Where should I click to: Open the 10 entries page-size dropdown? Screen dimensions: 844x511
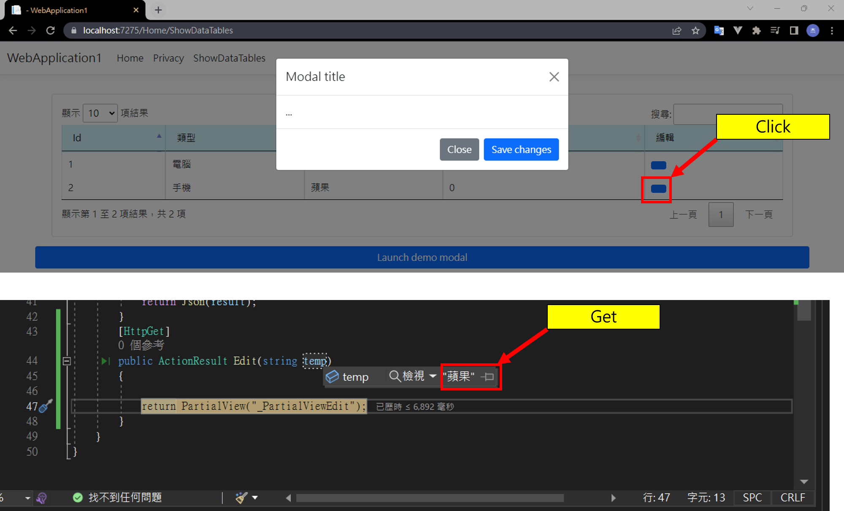pyautogui.click(x=100, y=113)
